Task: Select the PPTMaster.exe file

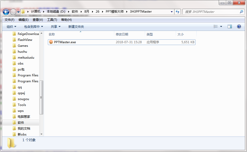Action: 122,42
